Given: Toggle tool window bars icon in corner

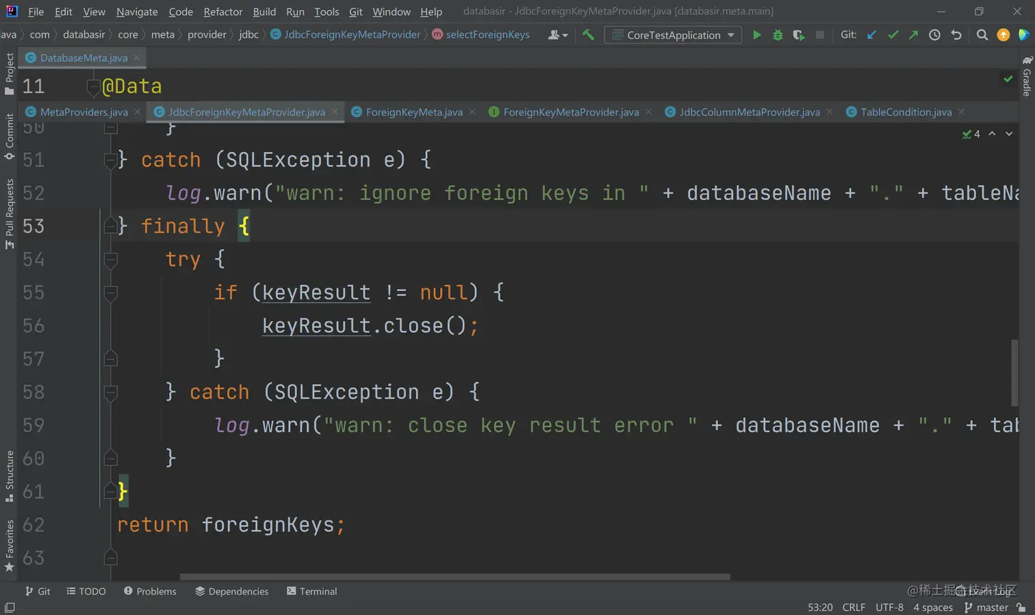Looking at the screenshot, I should click(x=10, y=607).
